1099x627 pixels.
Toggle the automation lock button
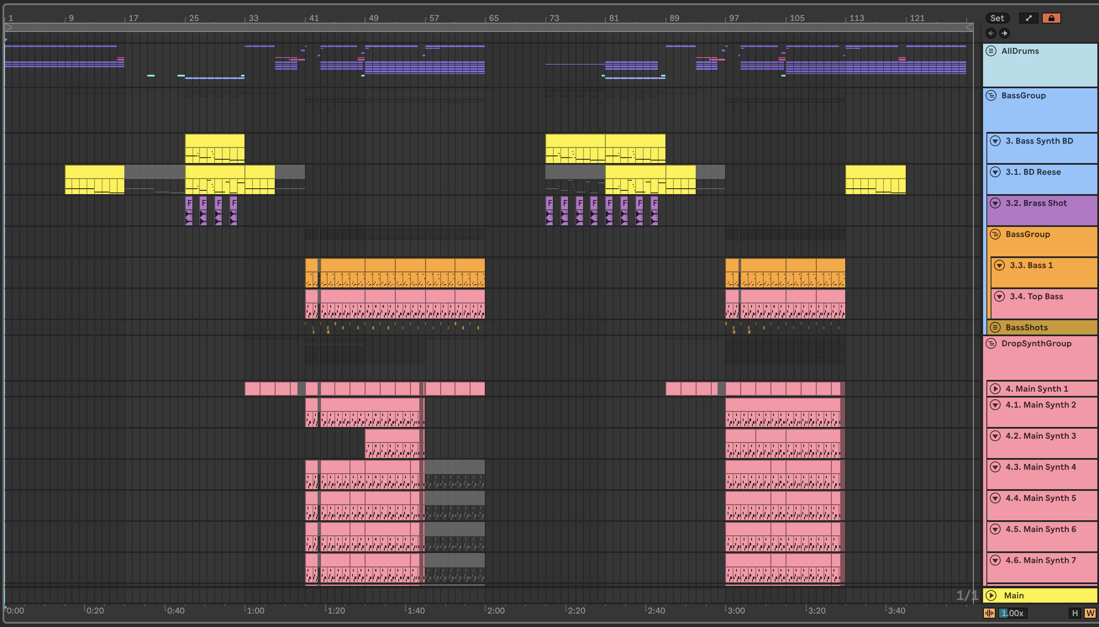click(1051, 18)
